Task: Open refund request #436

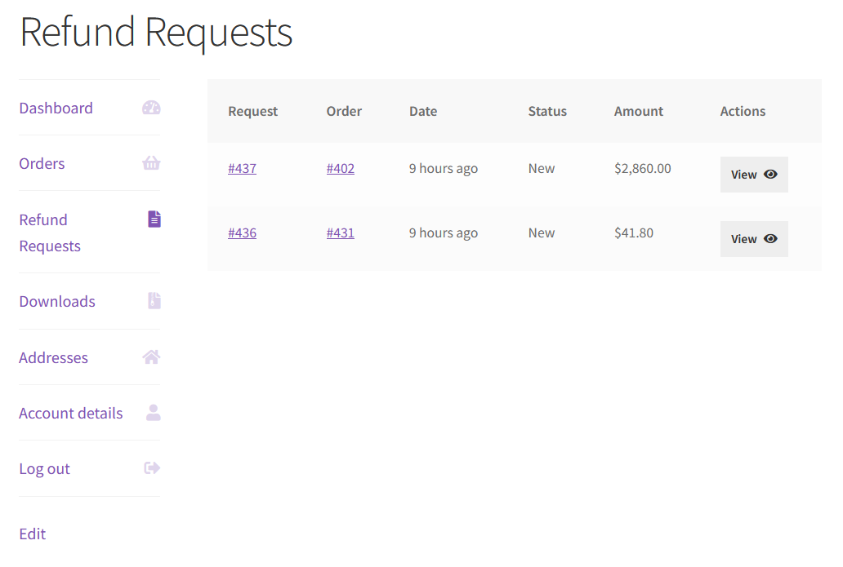Action: click(x=242, y=233)
